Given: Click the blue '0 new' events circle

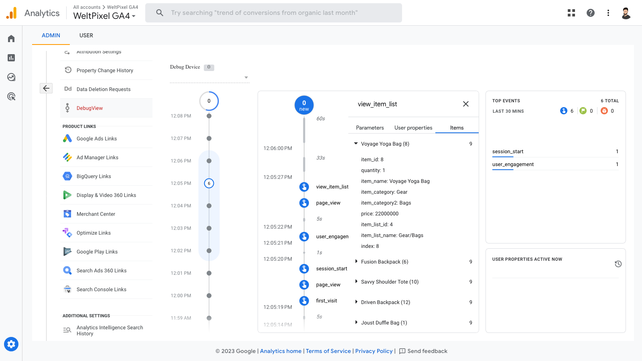Looking at the screenshot, I should tap(304, 105).
